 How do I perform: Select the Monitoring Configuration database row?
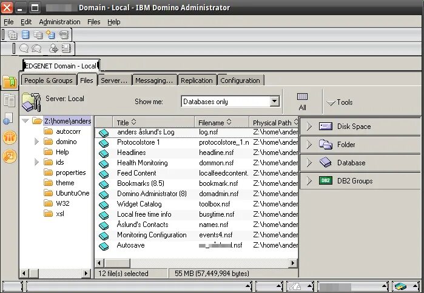tap(197, 235)
